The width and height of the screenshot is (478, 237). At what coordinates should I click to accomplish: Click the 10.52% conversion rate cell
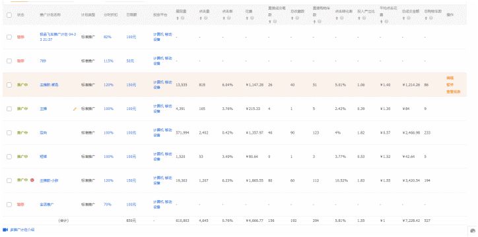[x=341, y=180]
